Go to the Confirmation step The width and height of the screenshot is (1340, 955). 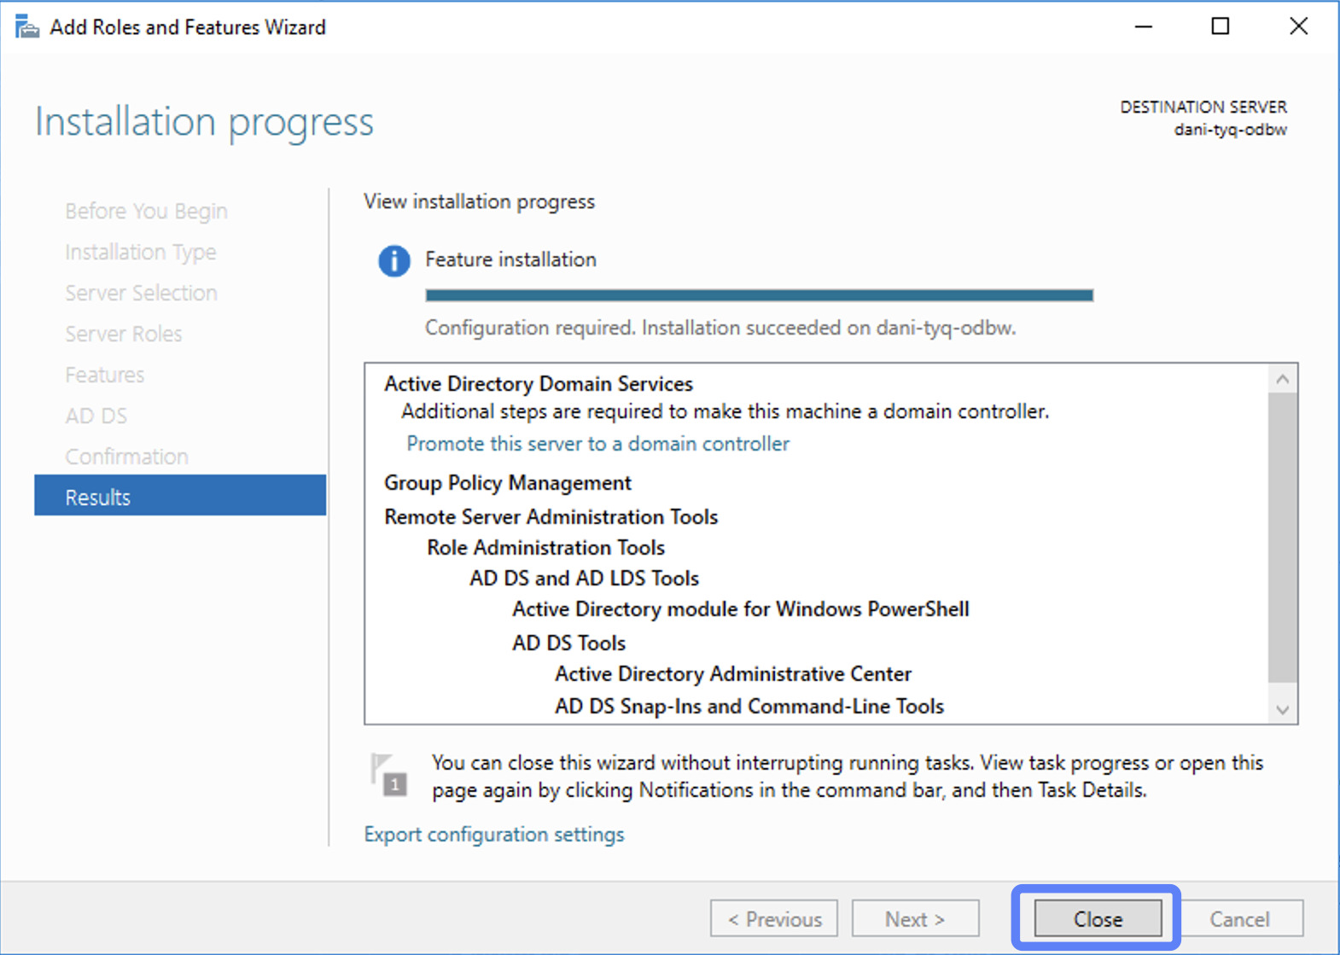click(126, 457)
